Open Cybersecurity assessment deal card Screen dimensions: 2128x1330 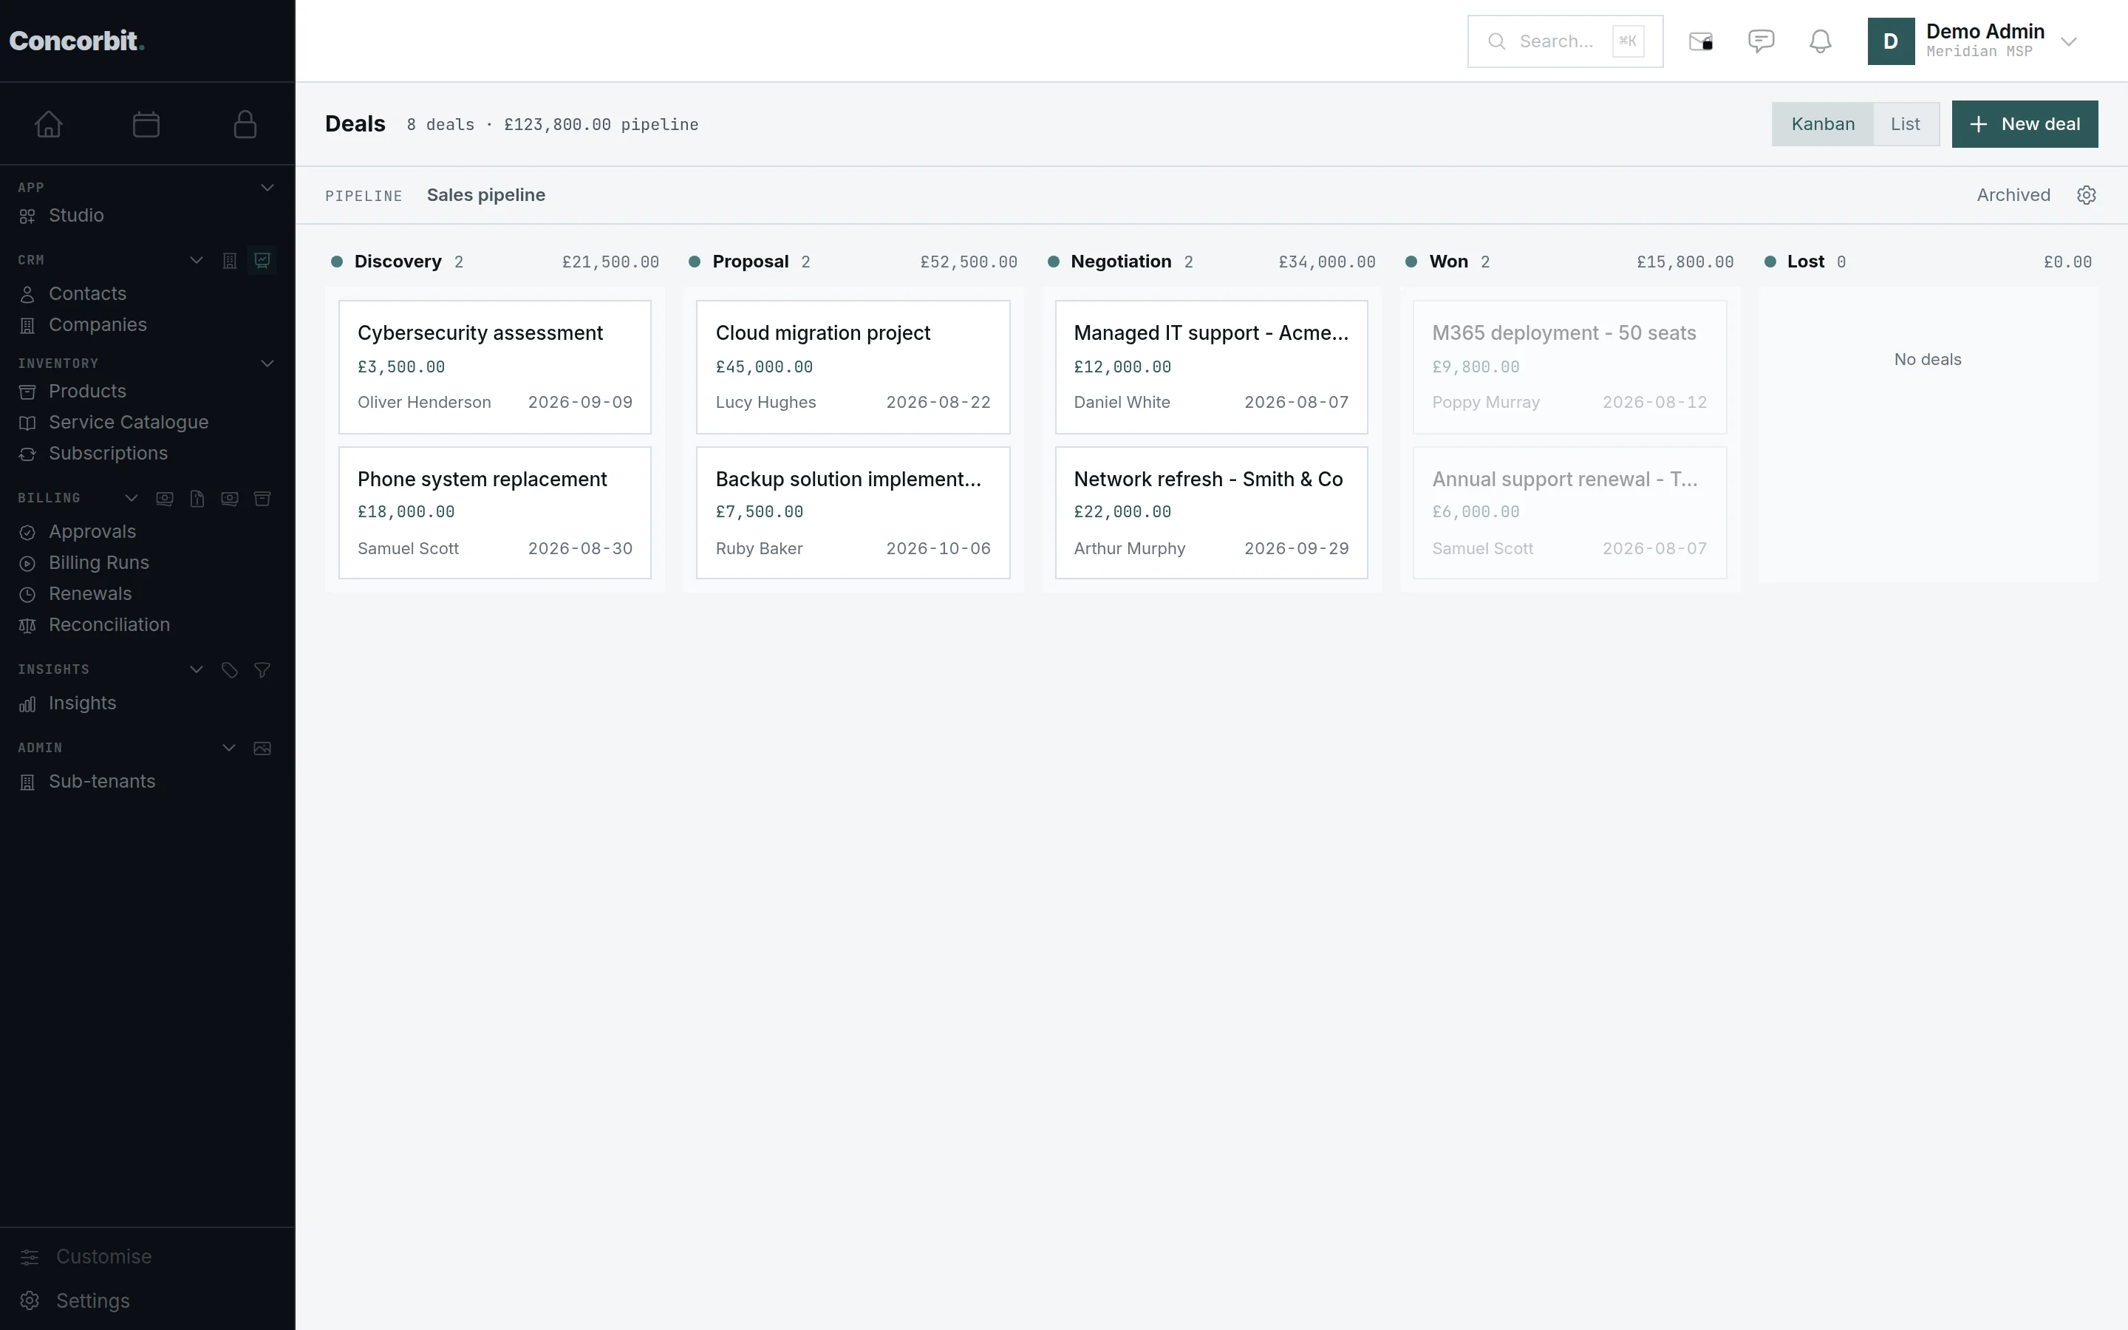(x=495, y=366)
